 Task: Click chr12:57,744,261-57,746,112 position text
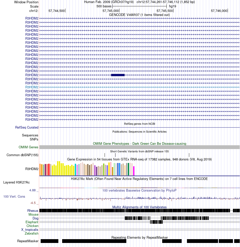166,2
